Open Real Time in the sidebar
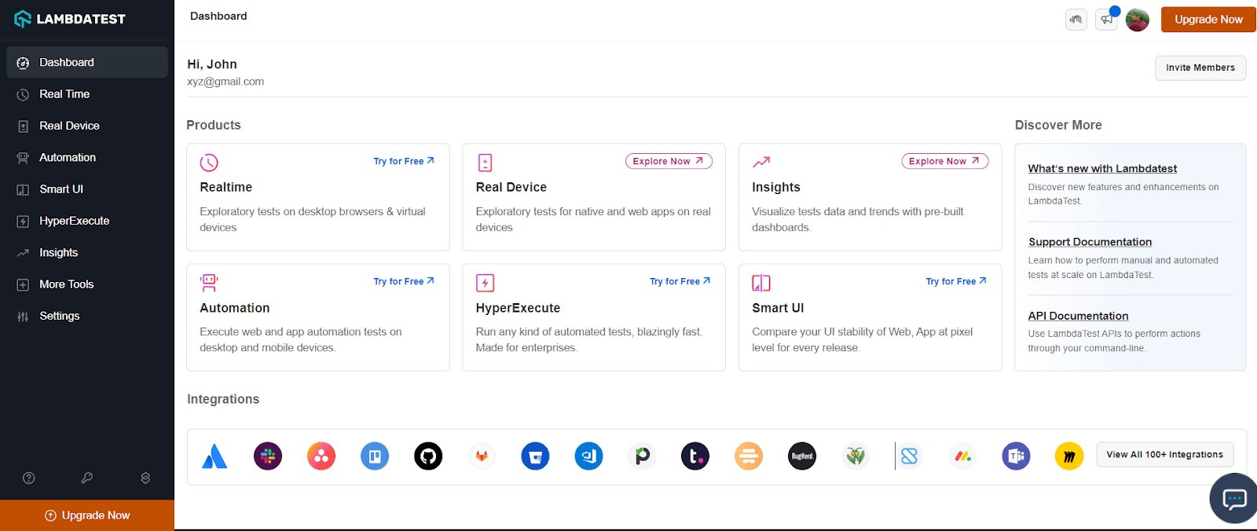1257x531 pixels. [64, 94]
